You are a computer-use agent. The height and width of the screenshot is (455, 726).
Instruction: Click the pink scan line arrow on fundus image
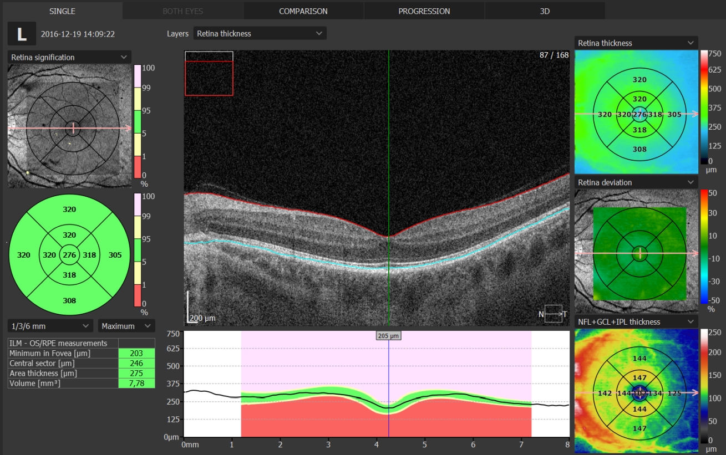[x=69, y=127]
